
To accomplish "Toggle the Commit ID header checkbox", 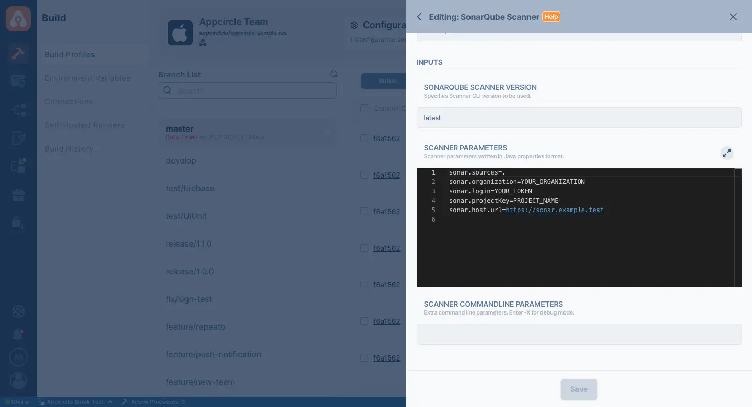I will click(x=364, y=108).
